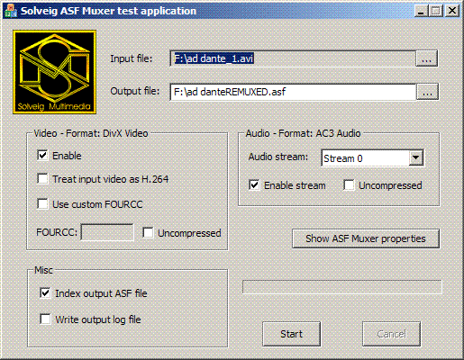Maximize the application window
The image size is (464, 360).
click(436, 11)
